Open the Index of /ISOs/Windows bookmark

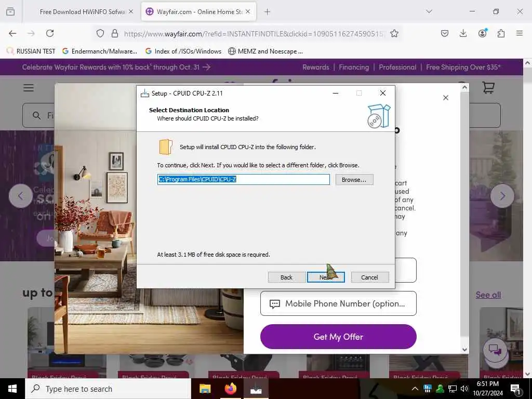[183, 51]
